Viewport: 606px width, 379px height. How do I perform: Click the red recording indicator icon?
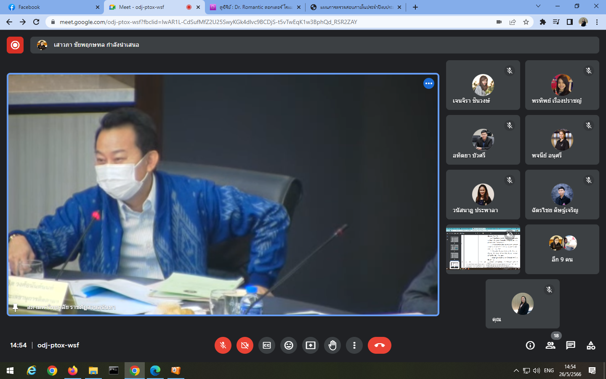coord(15,45)
